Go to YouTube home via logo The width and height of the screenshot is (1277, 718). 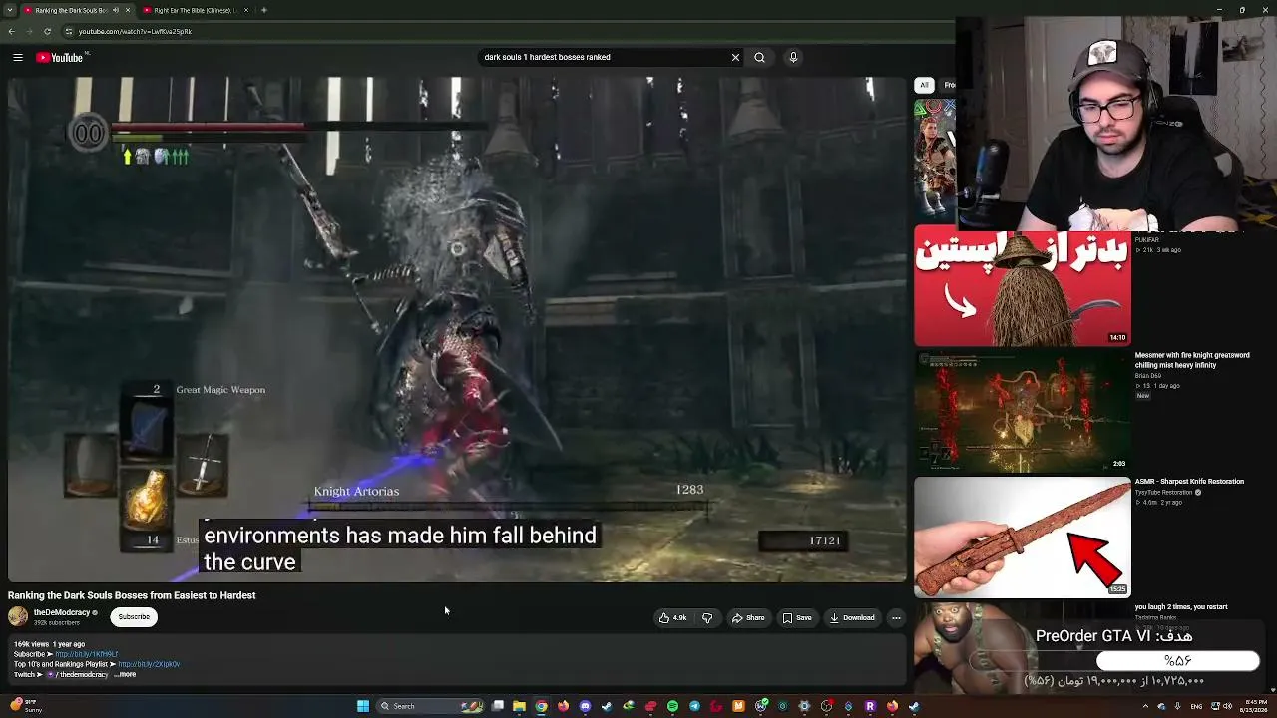coord(60,57)
